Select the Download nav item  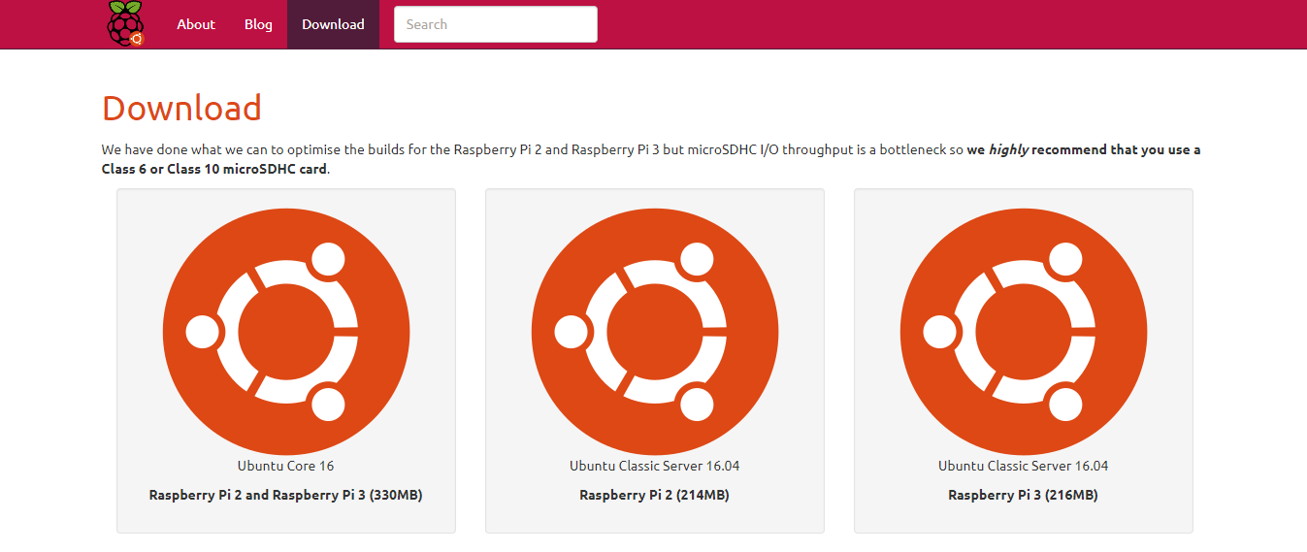point(333,24)
